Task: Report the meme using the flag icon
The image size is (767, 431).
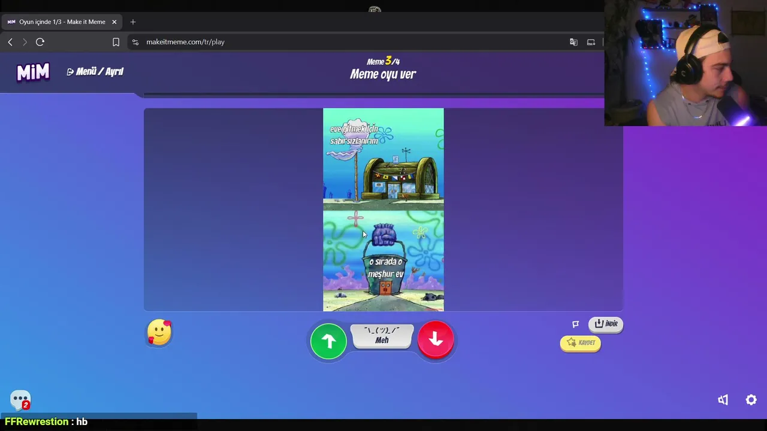Action: 575,324
